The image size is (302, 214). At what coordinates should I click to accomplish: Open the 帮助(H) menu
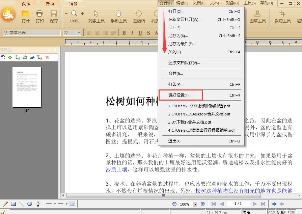click(x=267, y=3)
